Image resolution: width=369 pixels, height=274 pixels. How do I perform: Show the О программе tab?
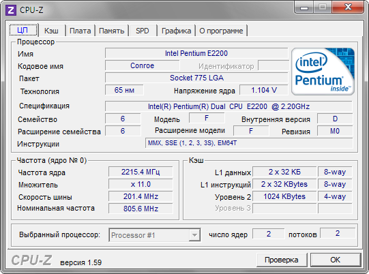click(221, 31)
